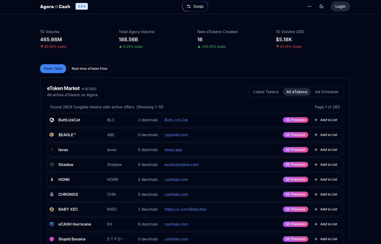The image size is (381, 244).
Task: Click the BXEC ticker symbol
Action: click(112, 209)
